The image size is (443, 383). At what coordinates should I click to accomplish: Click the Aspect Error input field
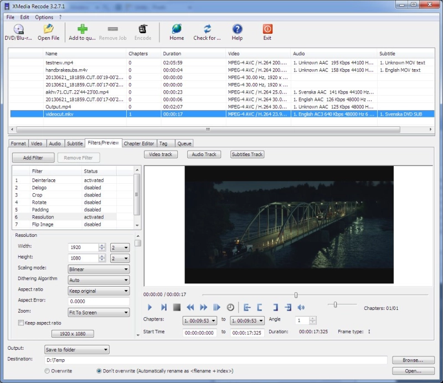tap(99, 302)
